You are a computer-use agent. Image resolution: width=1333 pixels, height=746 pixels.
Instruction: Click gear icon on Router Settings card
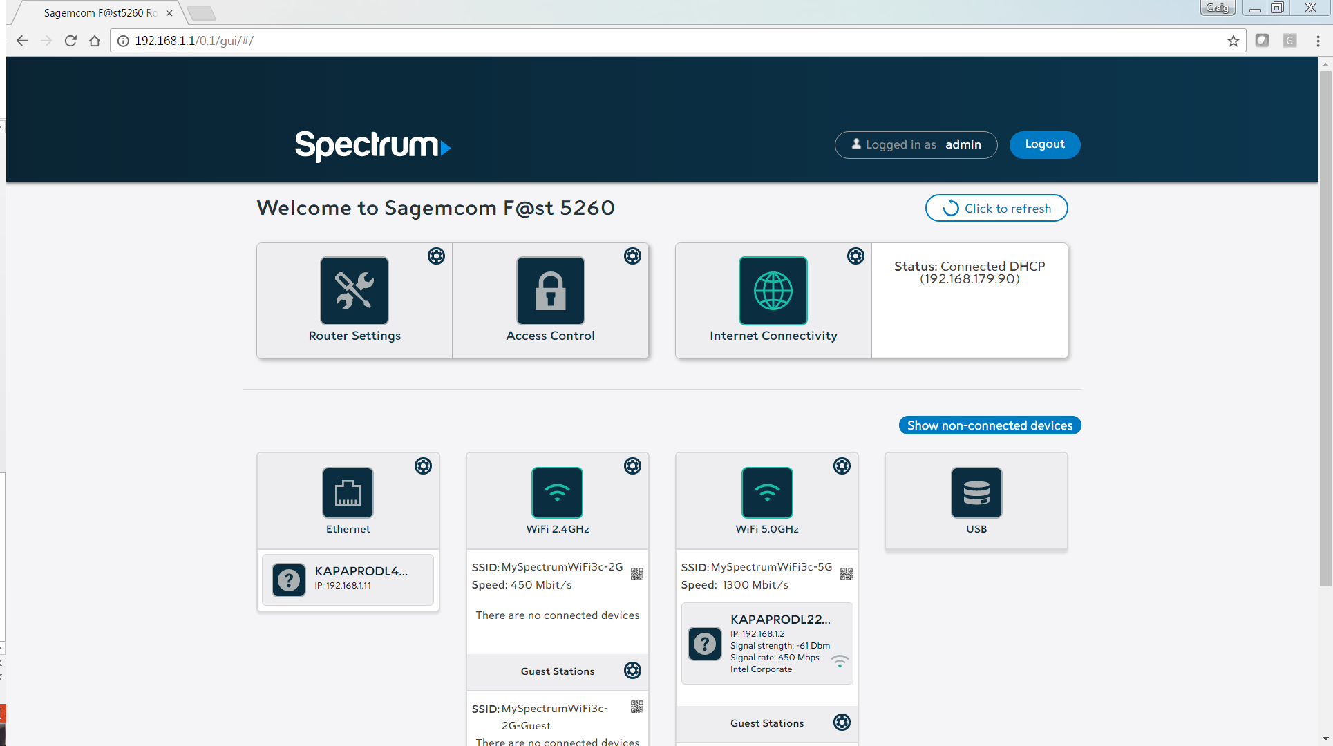coord(436,256)
